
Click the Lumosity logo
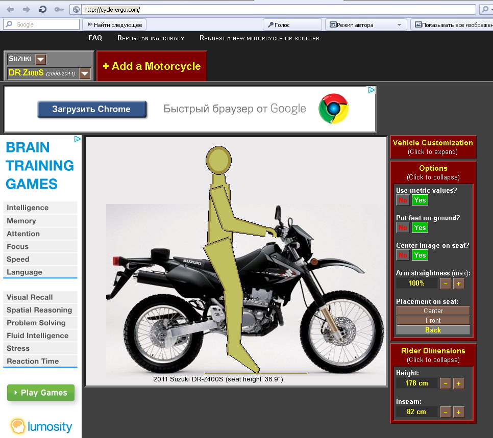click(41, 426)
